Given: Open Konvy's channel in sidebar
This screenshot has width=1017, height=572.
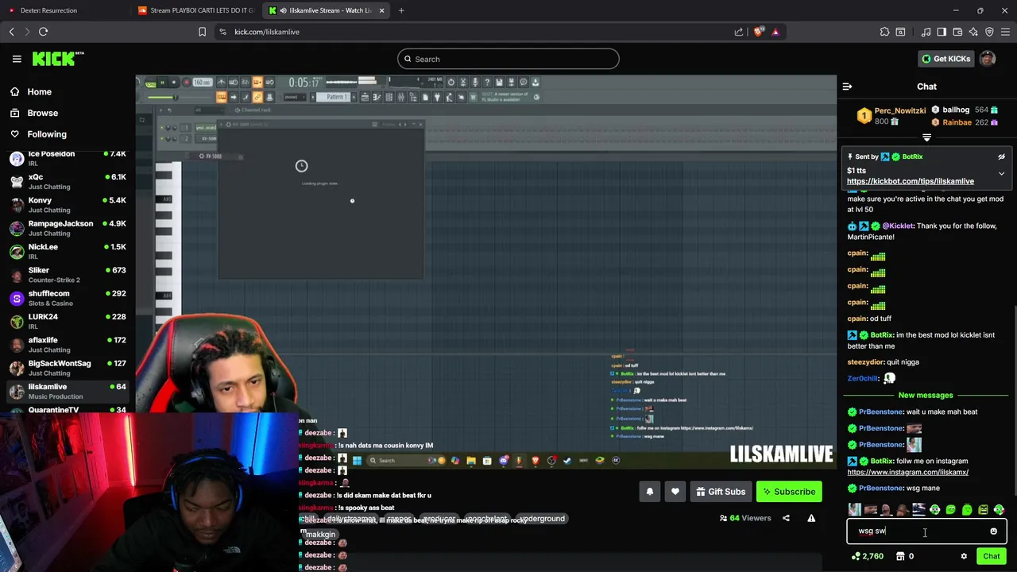Looking at the screenshot, I should (x=67, y=205).
